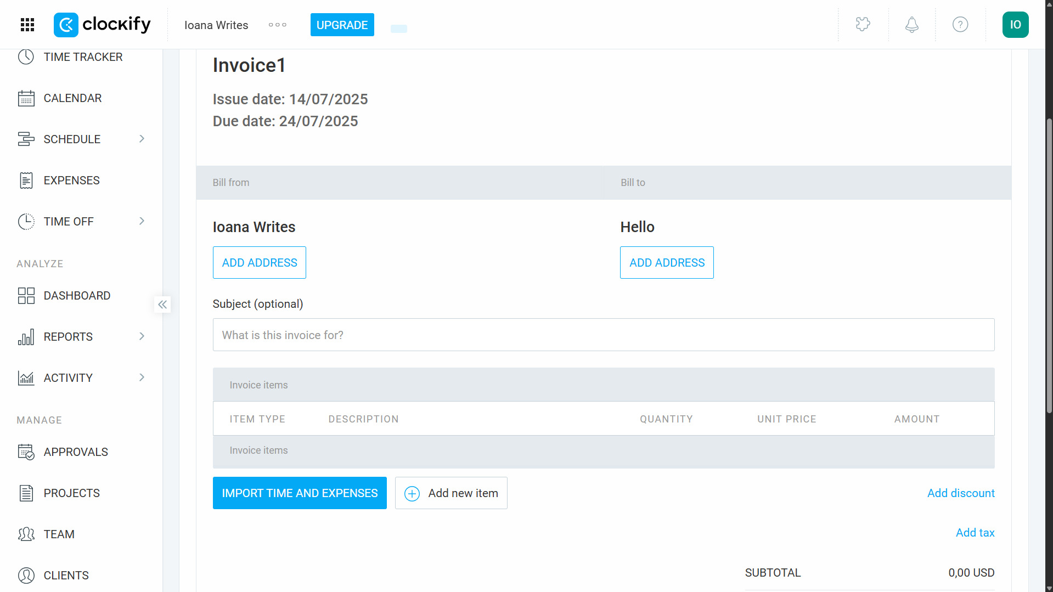
Task: Click the invoice Subject input field
Action: click(603, 335)
